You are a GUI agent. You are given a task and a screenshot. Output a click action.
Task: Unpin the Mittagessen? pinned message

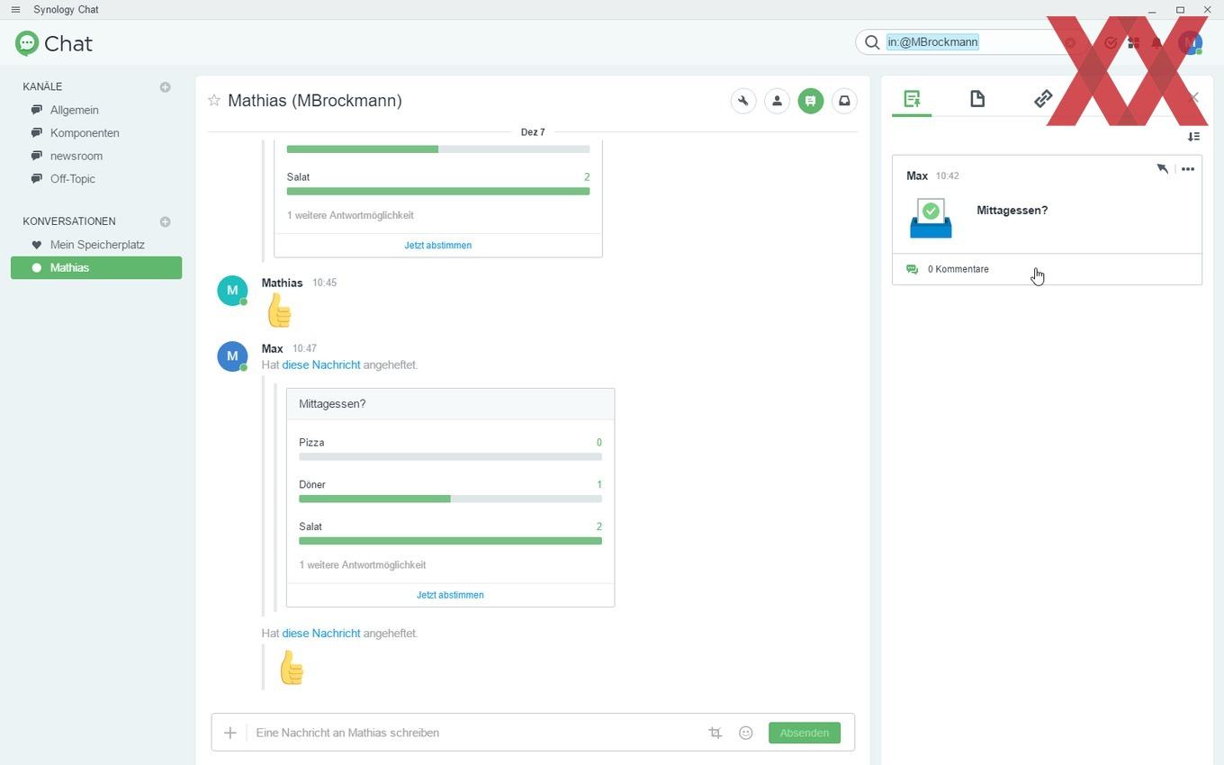point(1162,168)
